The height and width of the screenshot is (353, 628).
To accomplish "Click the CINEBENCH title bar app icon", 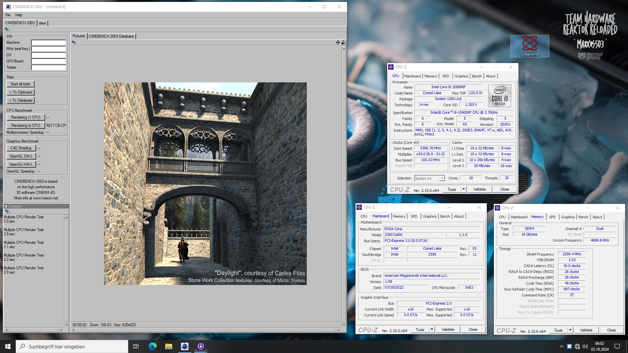I will point(8,7).
